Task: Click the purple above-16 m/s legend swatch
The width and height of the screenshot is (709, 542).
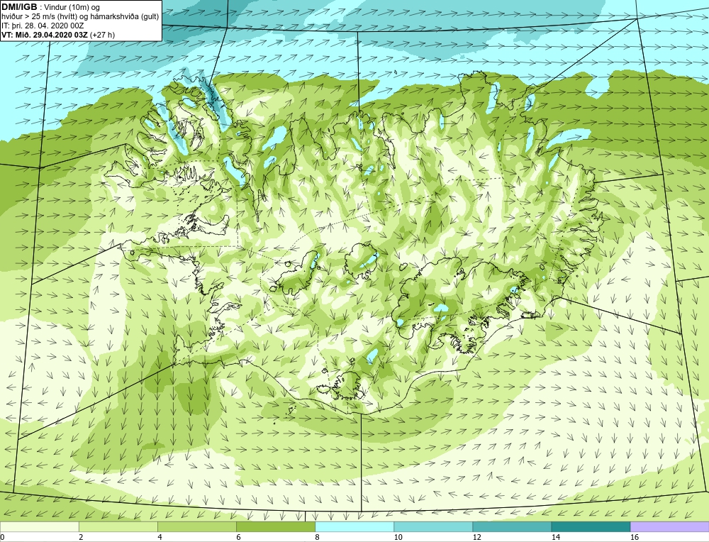Action: point(670,526)
